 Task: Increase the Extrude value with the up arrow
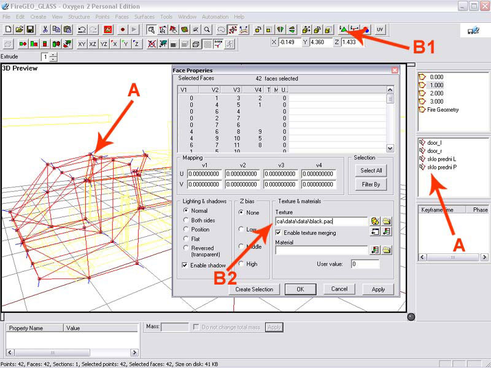pos(54,55)
